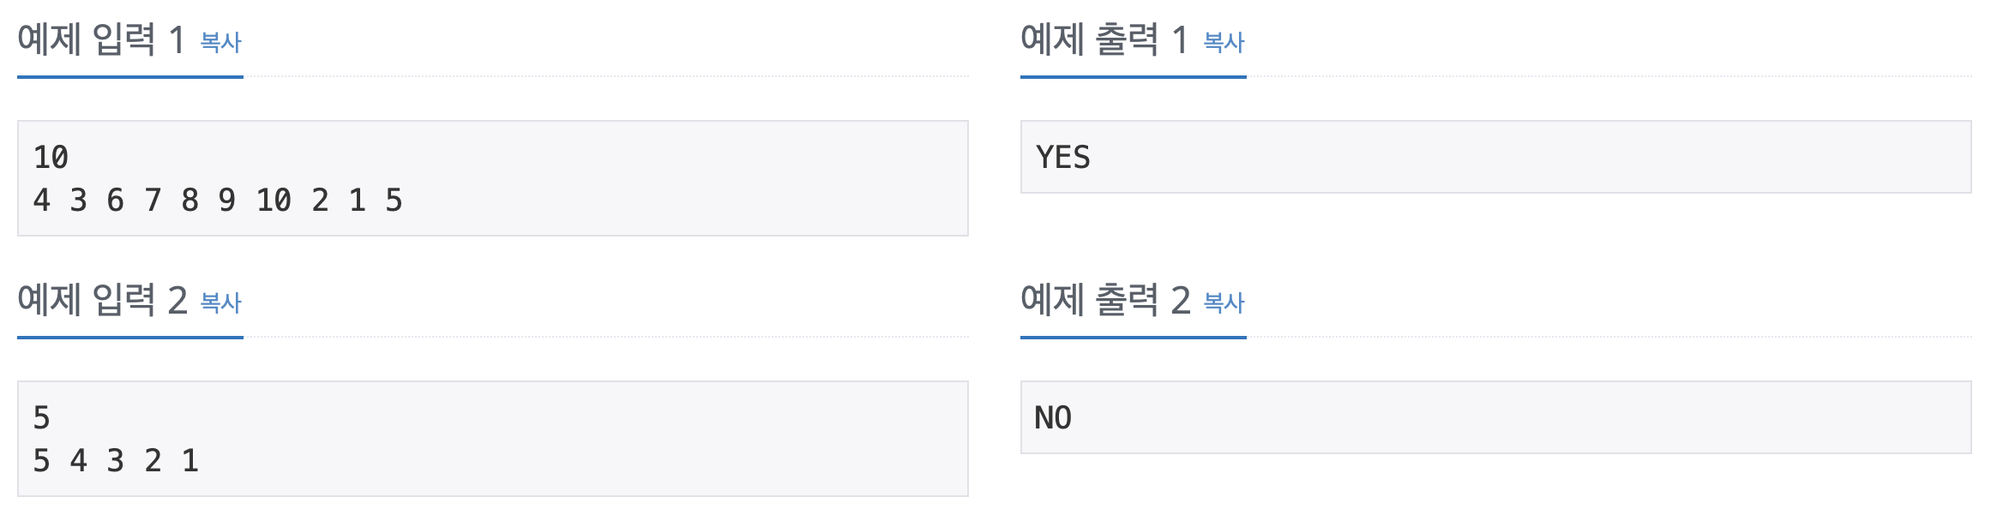Click empty area inside sample input 1 box
Viewport: 1991px width, 521px height.
pyautogui.click(x=686, y=178)
